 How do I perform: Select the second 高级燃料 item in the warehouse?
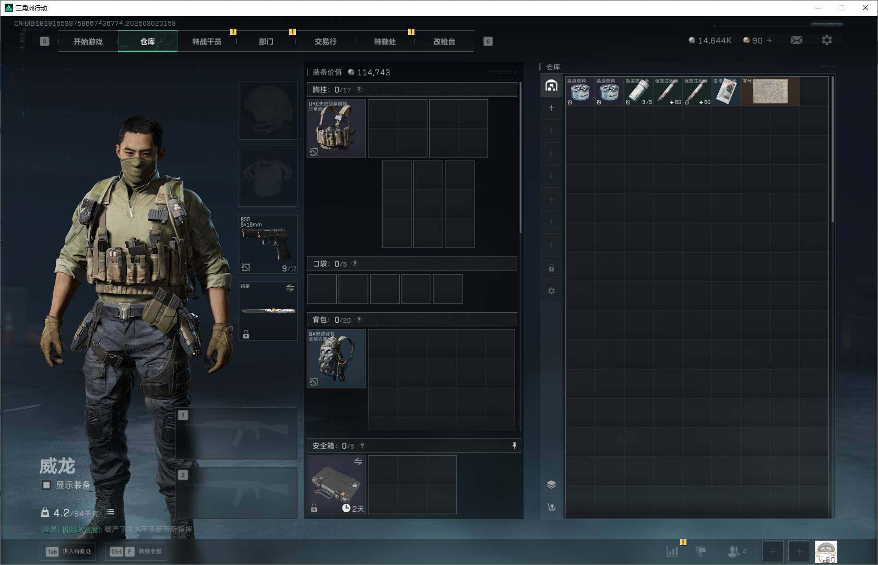click(x=609, y=91)
